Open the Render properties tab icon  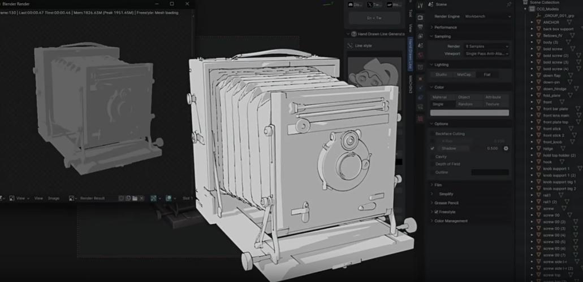click(x=420, y=17)
